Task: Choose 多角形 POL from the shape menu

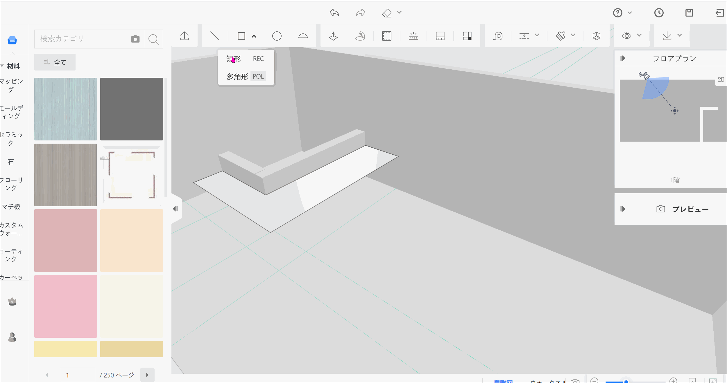Action: click(x=246, y=77)
